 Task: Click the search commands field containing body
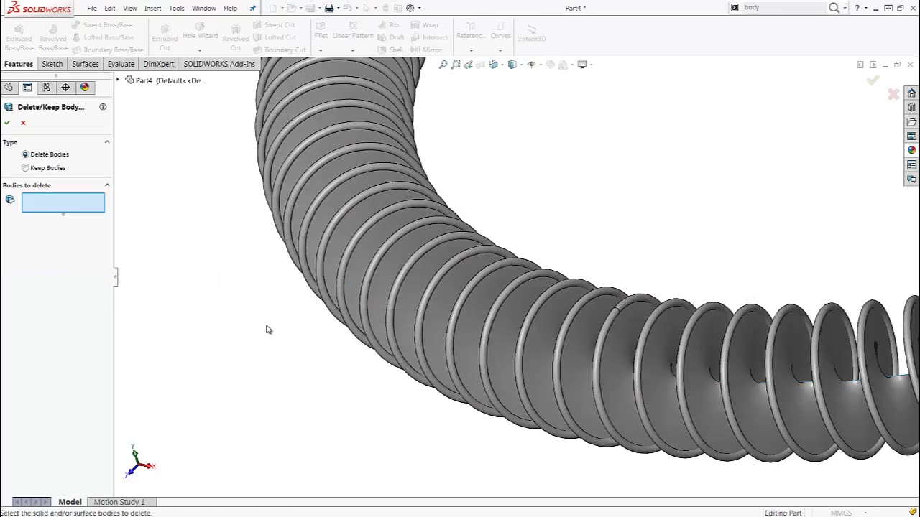coord(783,8)
